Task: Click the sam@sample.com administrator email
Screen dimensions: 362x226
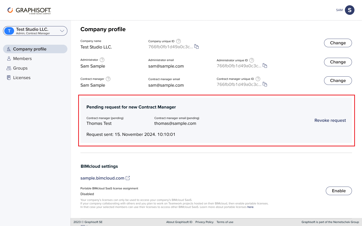Action: coord(166,66)
